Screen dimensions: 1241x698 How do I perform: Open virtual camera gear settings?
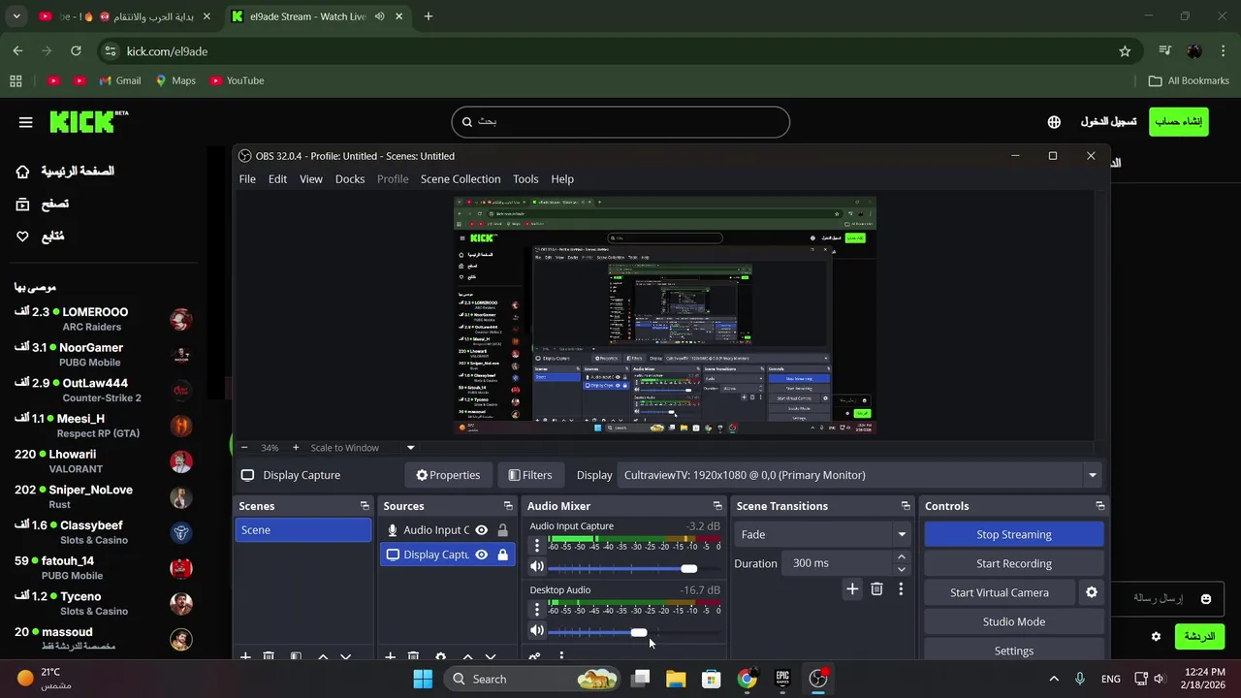(x=1092, y=592)
